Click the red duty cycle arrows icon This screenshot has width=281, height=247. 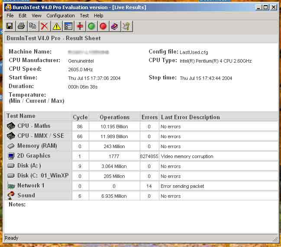80,26
